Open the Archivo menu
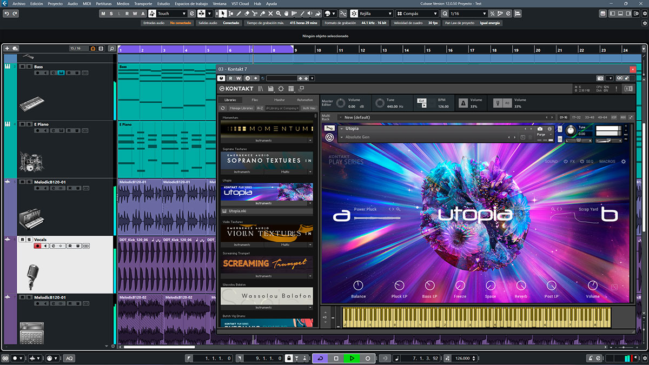Viewport: 649px width, 365px height. [x=18, y=3]
